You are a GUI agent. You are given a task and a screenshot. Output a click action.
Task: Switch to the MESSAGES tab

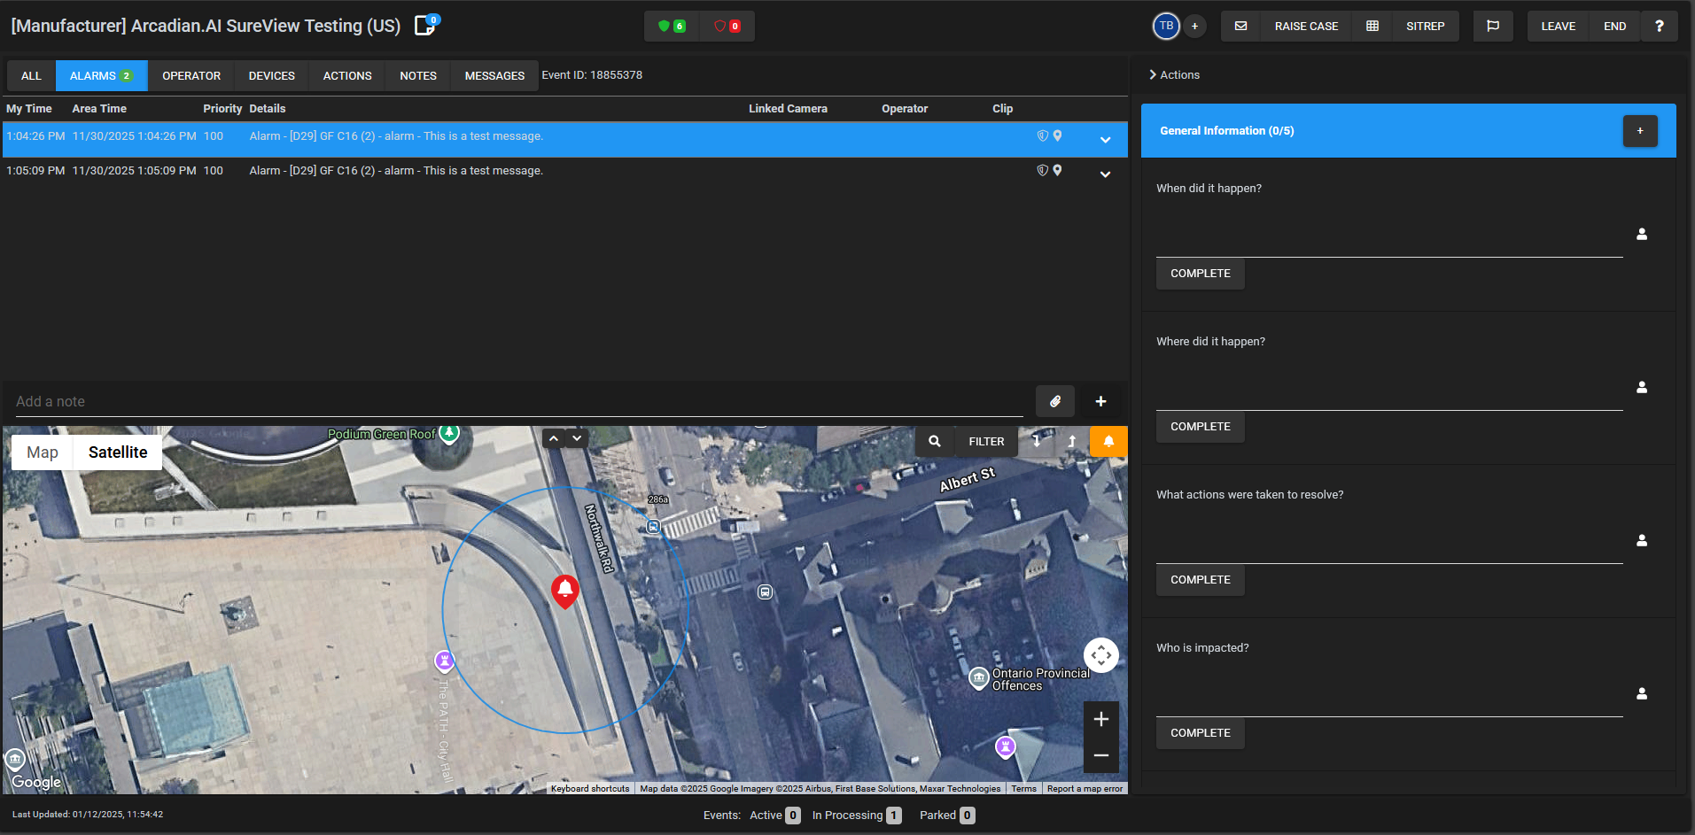494,76
